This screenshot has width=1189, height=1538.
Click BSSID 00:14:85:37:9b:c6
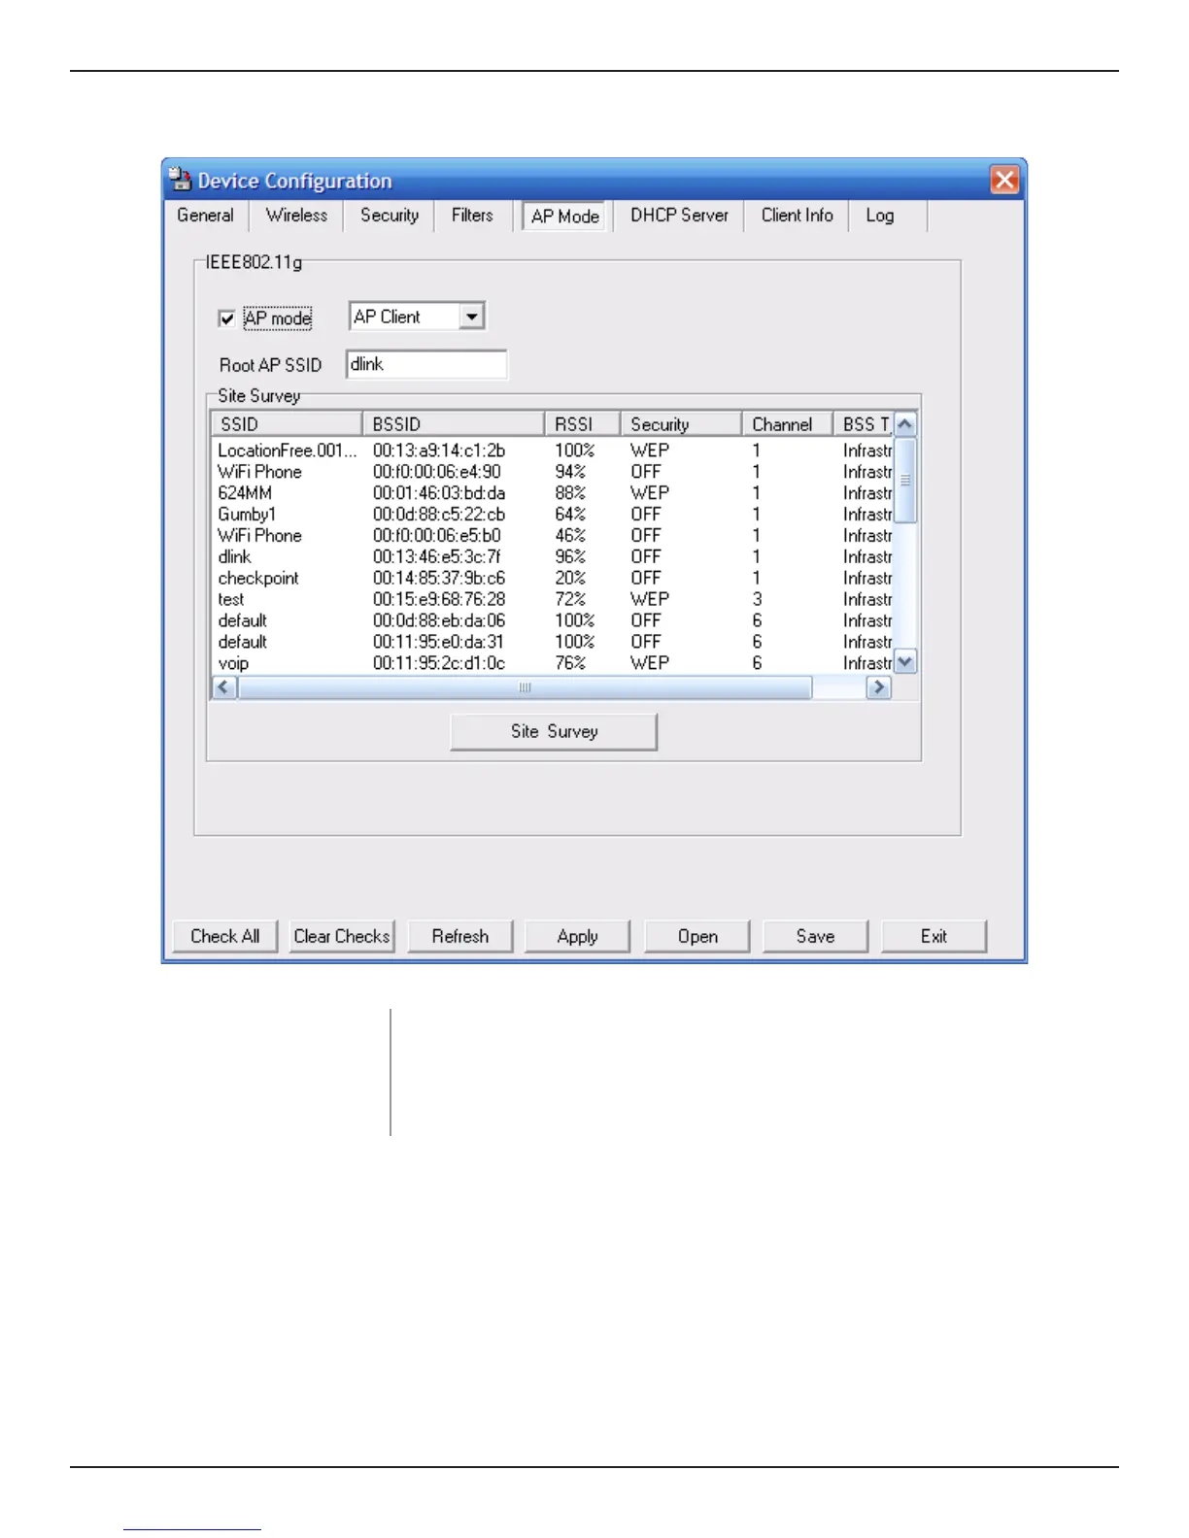point(439,579)
